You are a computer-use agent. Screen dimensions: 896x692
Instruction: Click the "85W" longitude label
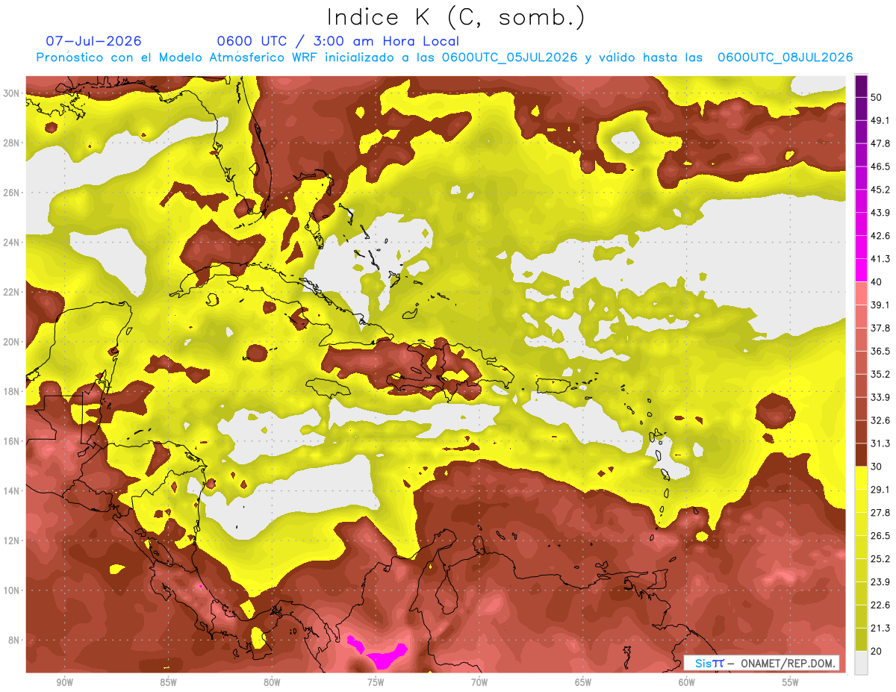coord(168,682)
